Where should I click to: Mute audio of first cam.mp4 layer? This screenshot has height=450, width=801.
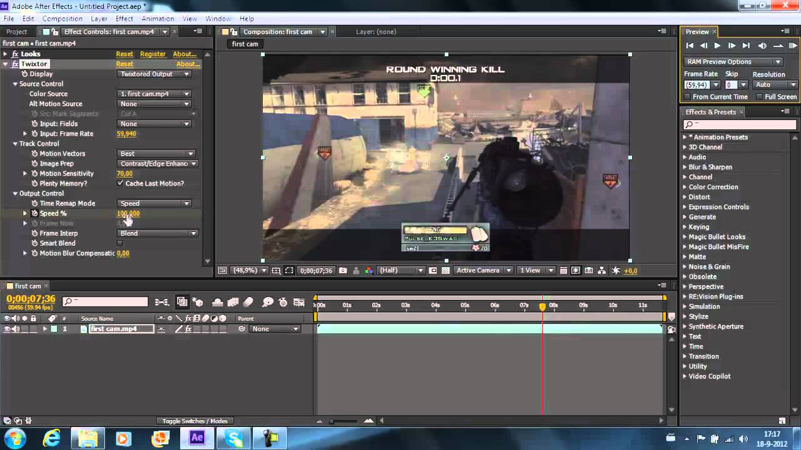pos(16,329)
